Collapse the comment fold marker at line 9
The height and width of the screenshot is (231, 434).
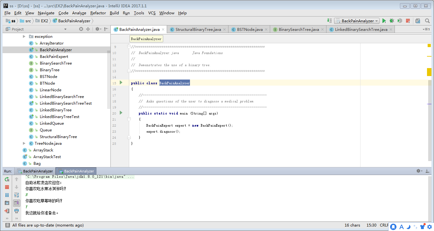129,47
